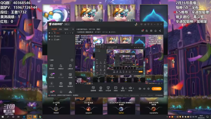Open the Windows Start menu
Viewport: 211px width, 119px height.
(2, 117)
